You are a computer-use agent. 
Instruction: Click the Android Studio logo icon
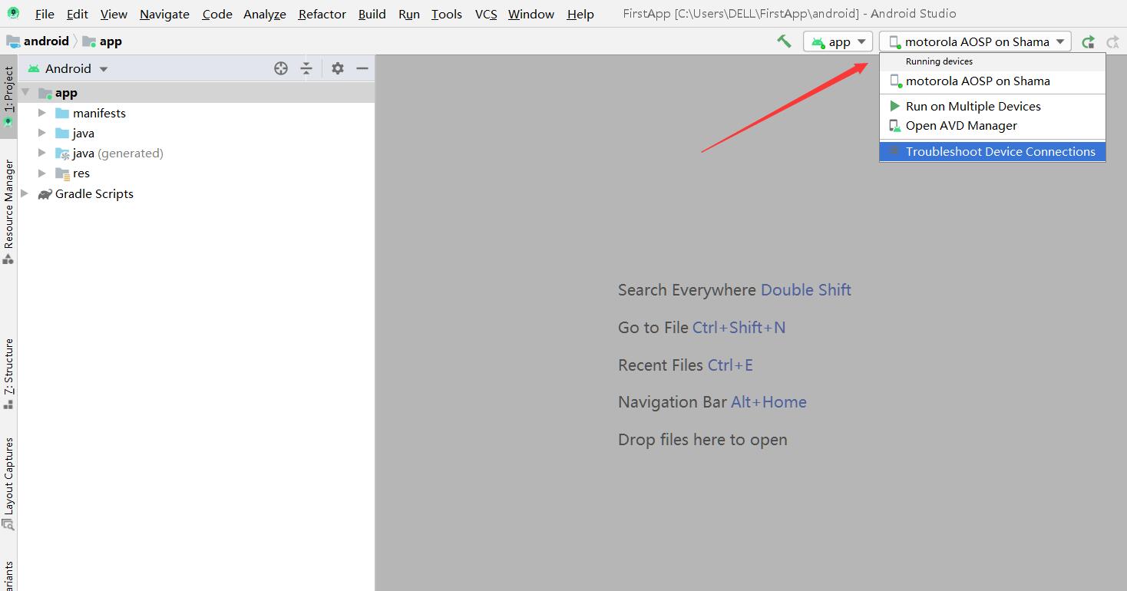[x=14, y=13]
